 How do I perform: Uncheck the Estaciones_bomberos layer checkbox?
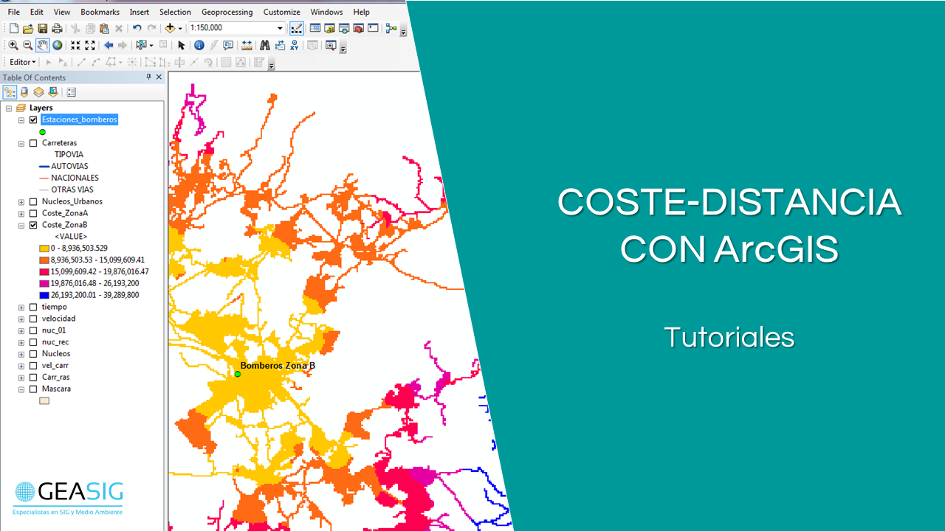point(33,119)
